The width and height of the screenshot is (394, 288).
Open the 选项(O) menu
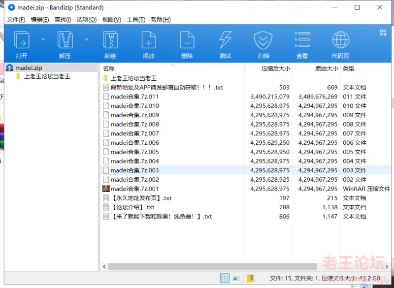87,20
